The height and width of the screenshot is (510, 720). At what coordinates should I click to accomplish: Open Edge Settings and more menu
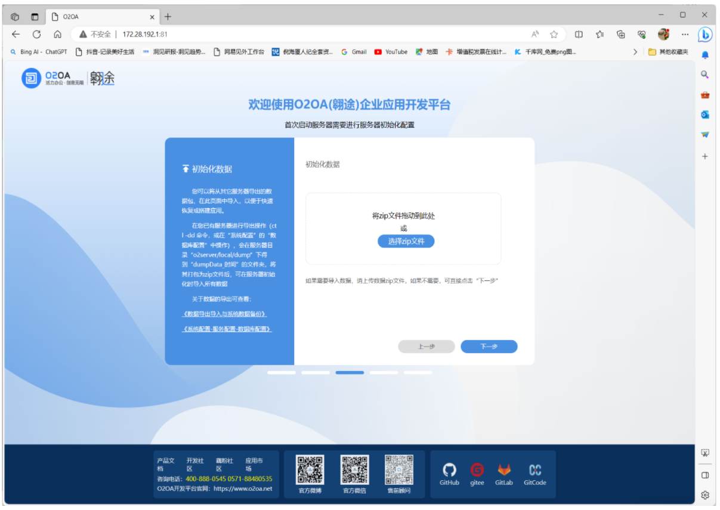(x=685, y=34)
